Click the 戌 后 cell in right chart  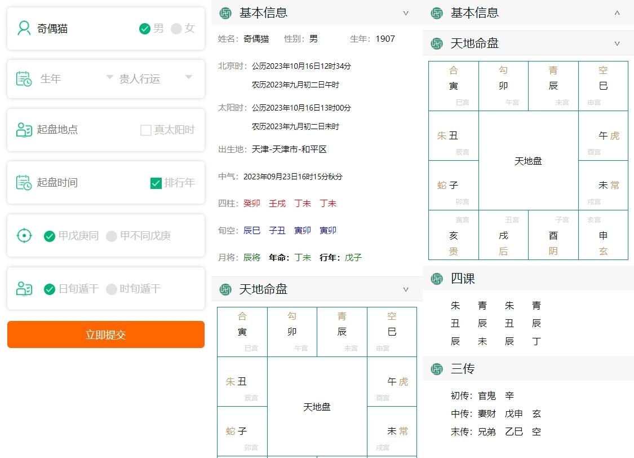(503, 235)
